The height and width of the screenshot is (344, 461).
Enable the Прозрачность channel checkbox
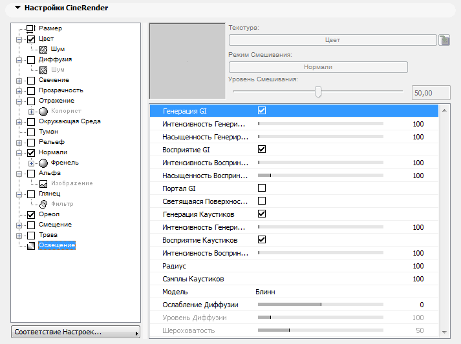[31, 91]
